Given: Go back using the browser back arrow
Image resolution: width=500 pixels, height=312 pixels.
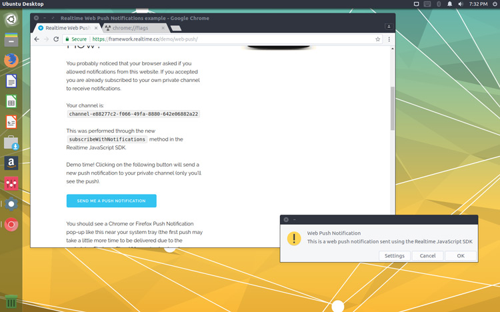Looking at the screenshot, I should [x=37, y=39].
